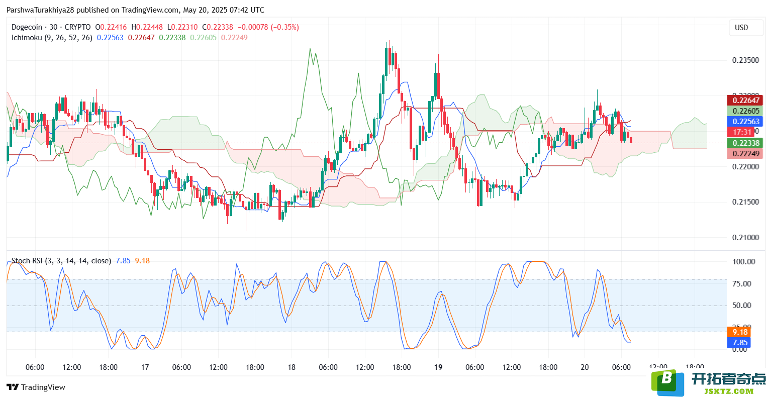The image size is (772, 398).
Task: Click the 0.21000 price axis tick
Action: tap(746, 238)
